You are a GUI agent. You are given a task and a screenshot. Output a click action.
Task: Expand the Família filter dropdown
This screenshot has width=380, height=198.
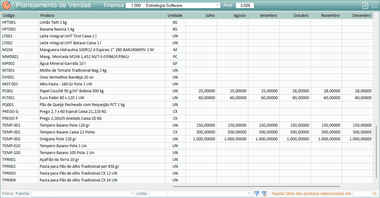click(132, 194)
